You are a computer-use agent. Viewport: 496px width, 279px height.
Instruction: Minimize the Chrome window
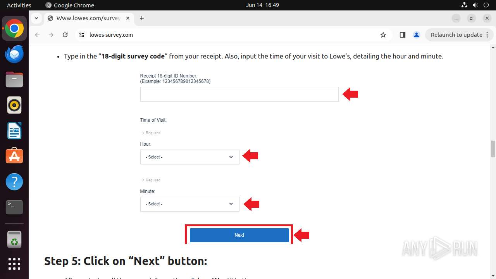pyautogui.click(x=456, y=18)
